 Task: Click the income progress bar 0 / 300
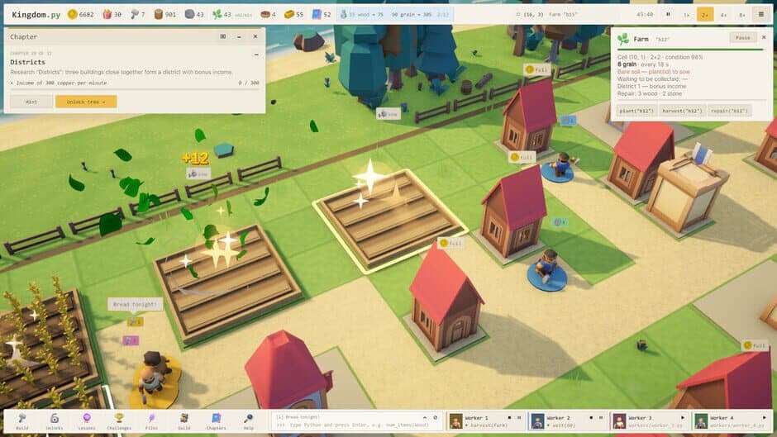135,89
